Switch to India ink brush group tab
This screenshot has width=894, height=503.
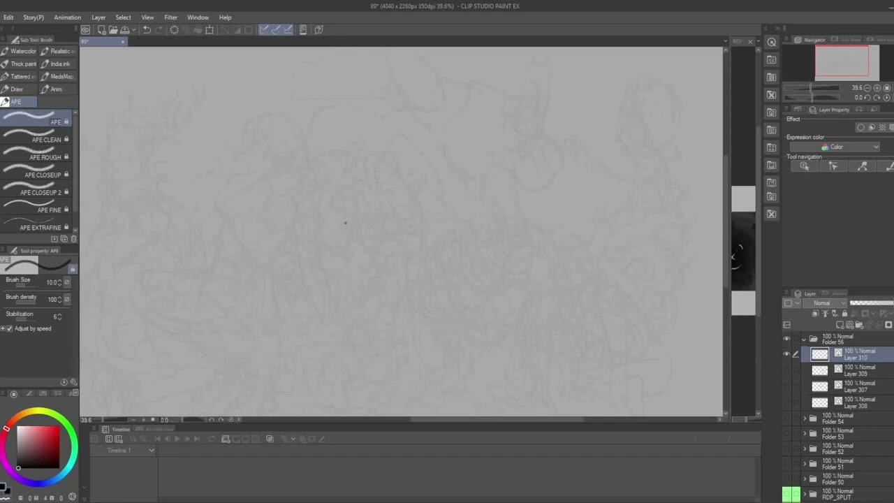(x=57, y=64)
